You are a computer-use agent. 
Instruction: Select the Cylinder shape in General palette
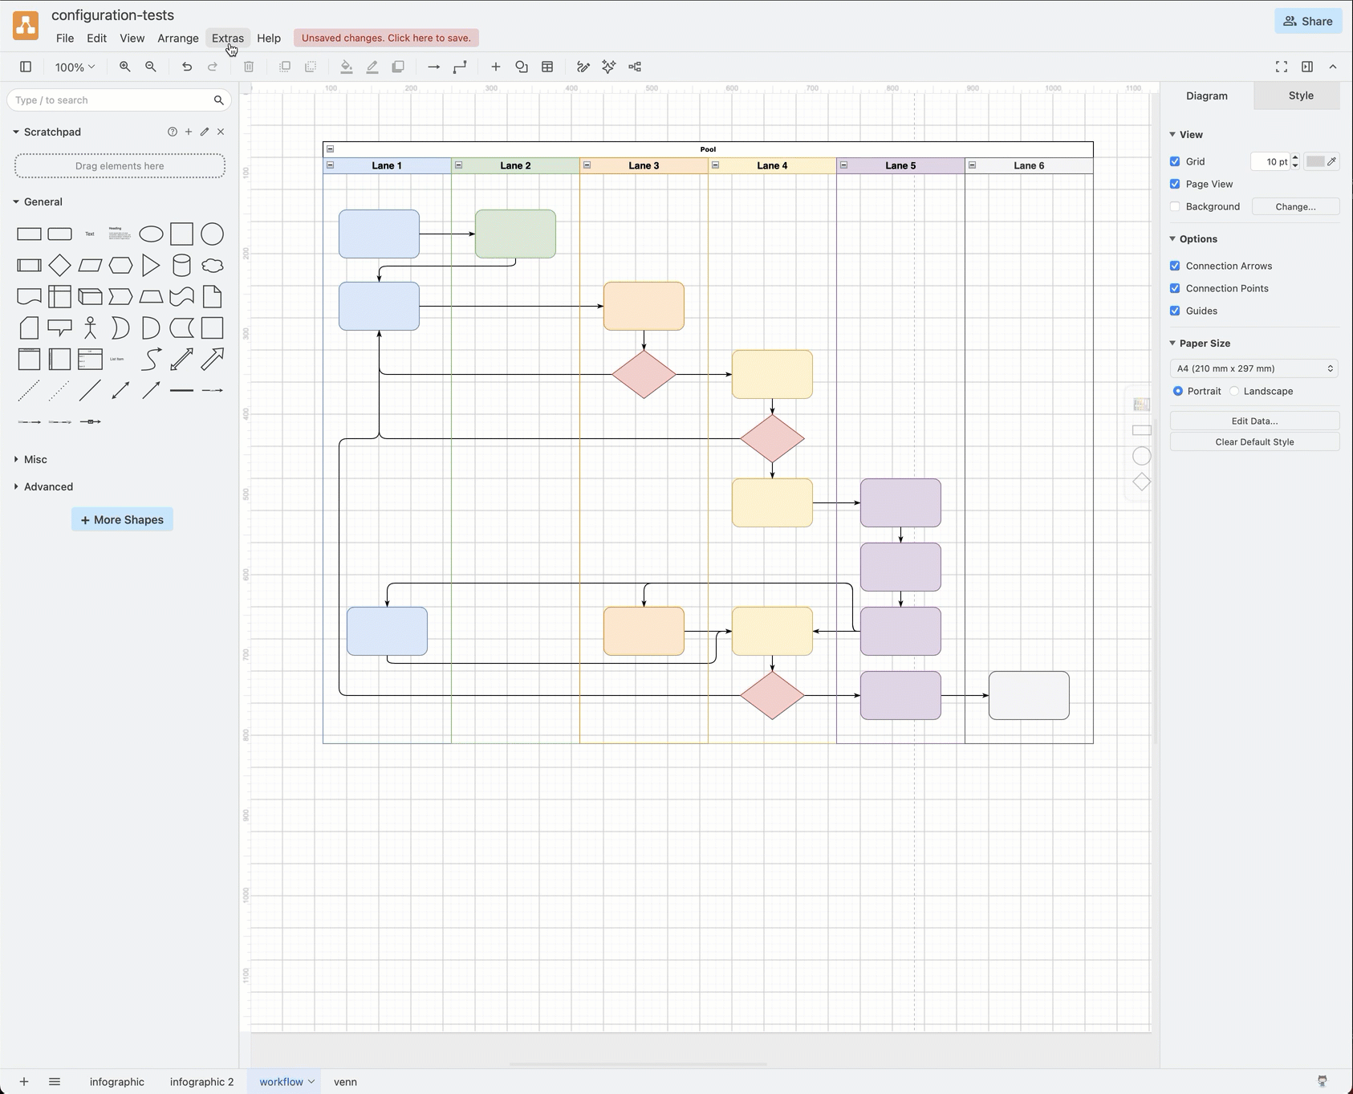pos(181,265)
